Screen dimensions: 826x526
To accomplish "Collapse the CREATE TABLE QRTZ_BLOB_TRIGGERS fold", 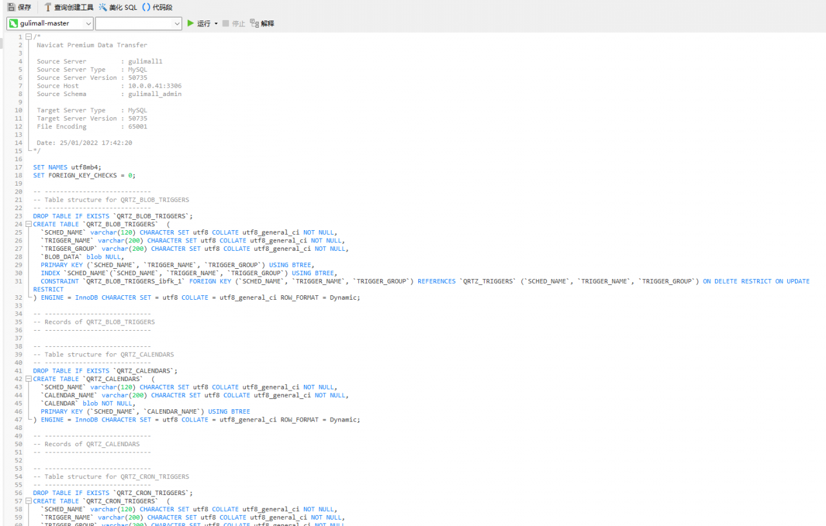I will coord(28,224).
